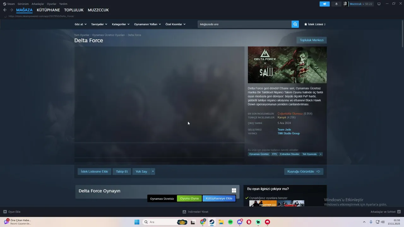The width and height of the screenshot is (404, 227).
Task: Open the Yardım menu
Action: tap(63, 4)
